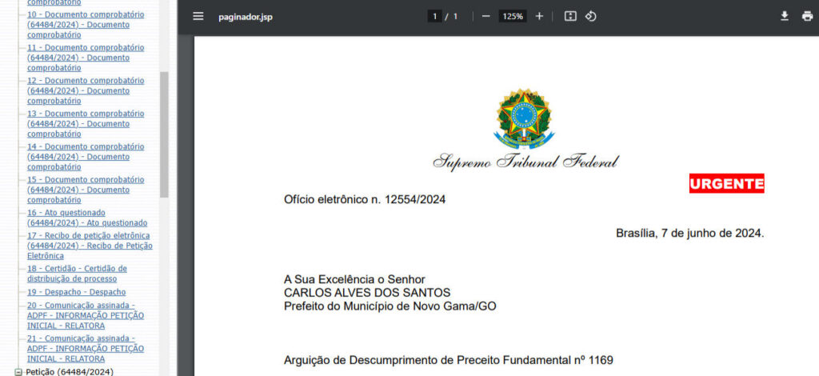
Task: Click the fit to page icon
Action: tap(570, 17)
